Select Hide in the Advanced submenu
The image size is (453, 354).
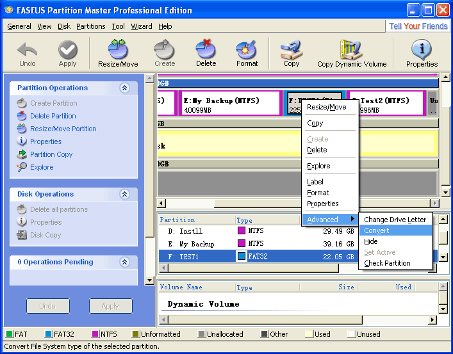395,241
